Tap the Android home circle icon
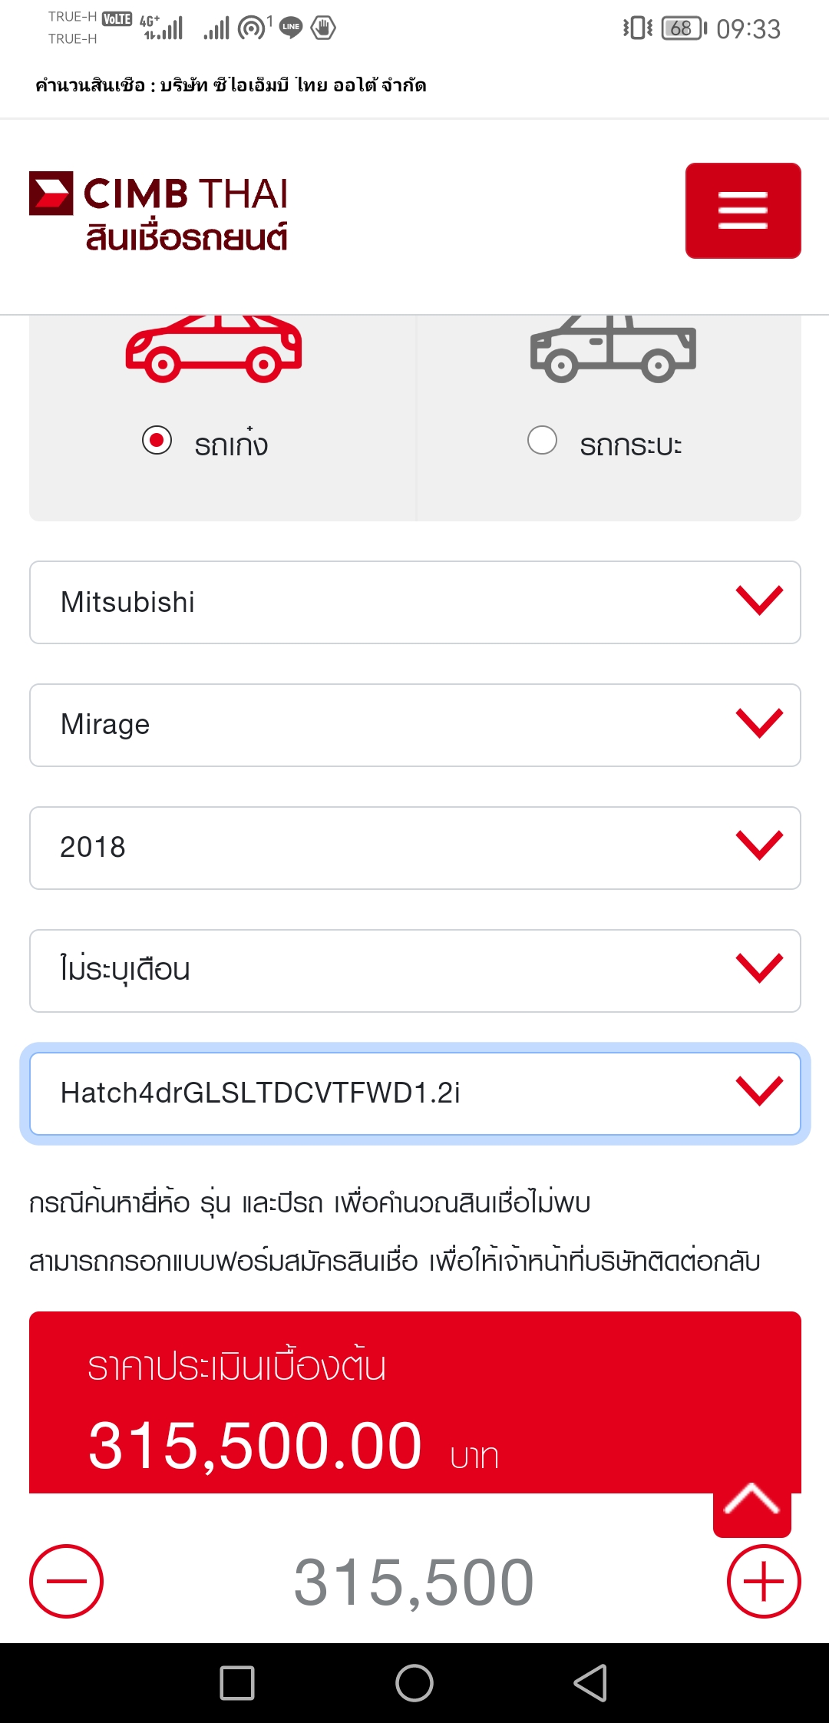 point(414,1683)
